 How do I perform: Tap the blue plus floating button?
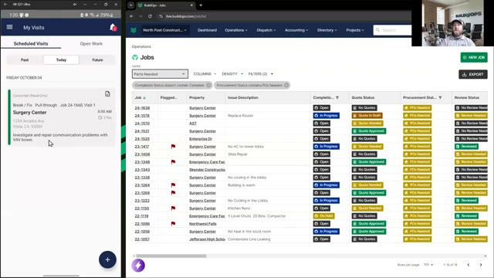click(x=107, y=259)
